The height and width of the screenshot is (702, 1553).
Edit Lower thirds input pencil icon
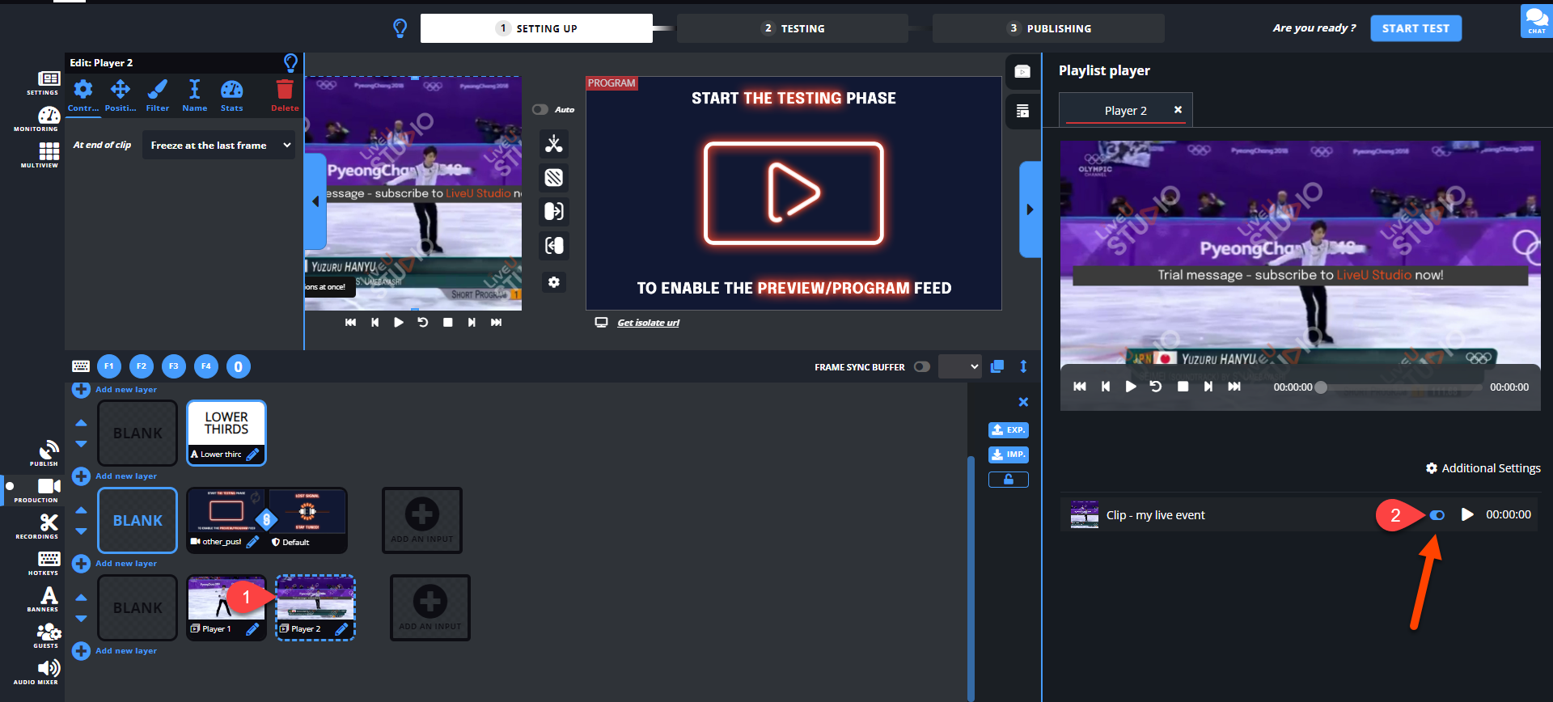tap(252, 455)
